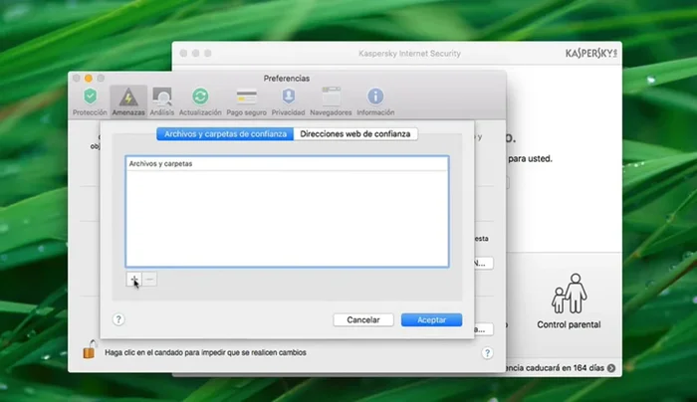697x402 pixels.
Task: Open help in the trusted files sheet
Action: 118,319
